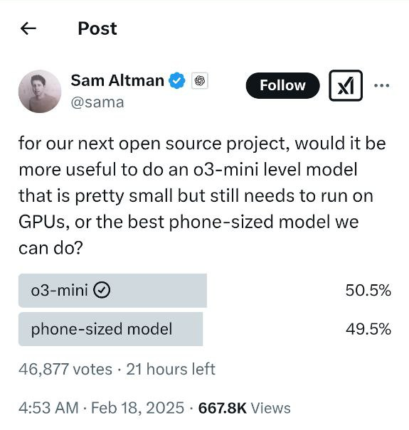
Task: Click the blue verified checkmark badge
Action: tap(177, 80)
